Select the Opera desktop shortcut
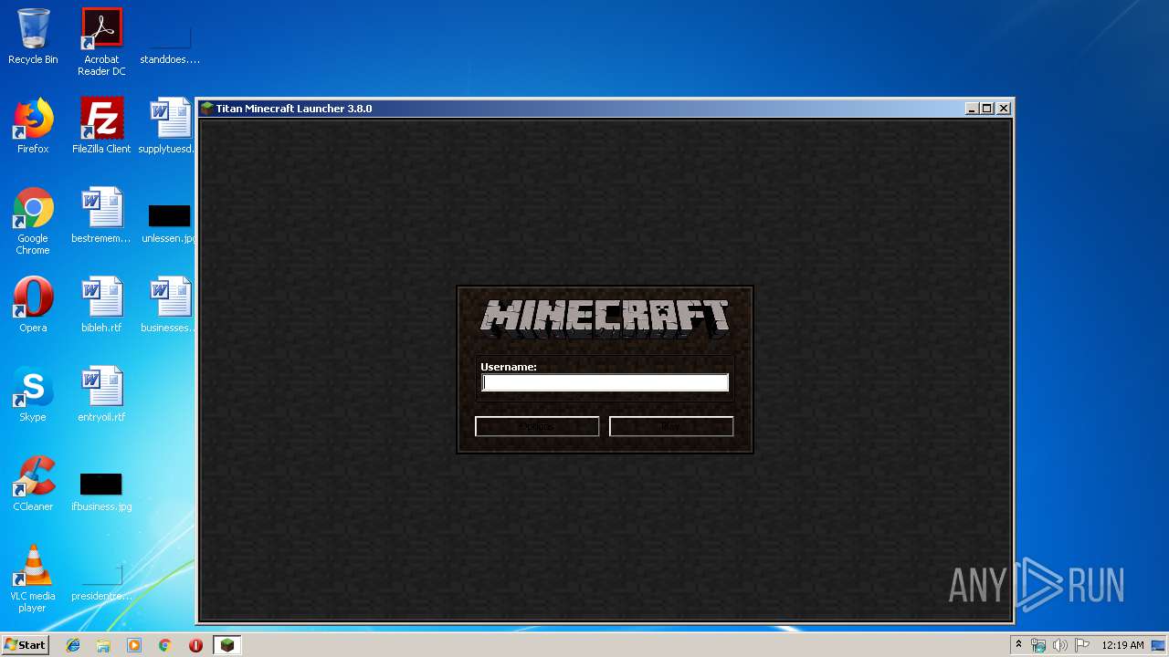 tap(33, 305)
